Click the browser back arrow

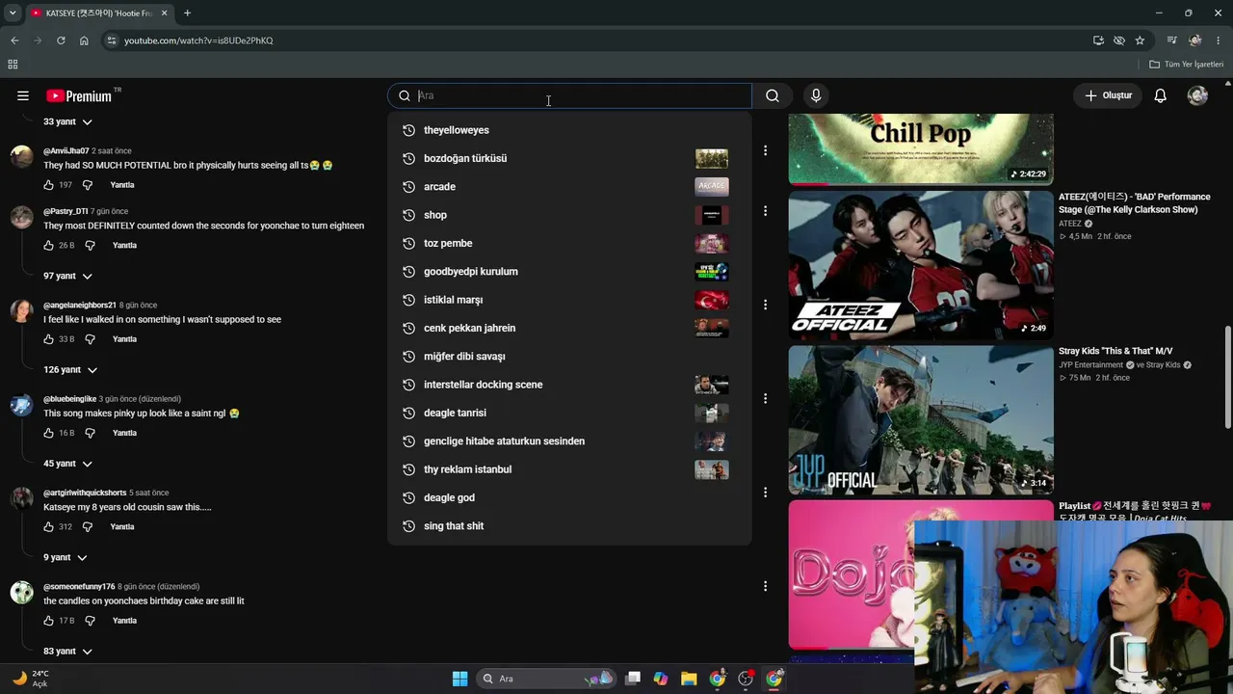[x=14, y=40]
